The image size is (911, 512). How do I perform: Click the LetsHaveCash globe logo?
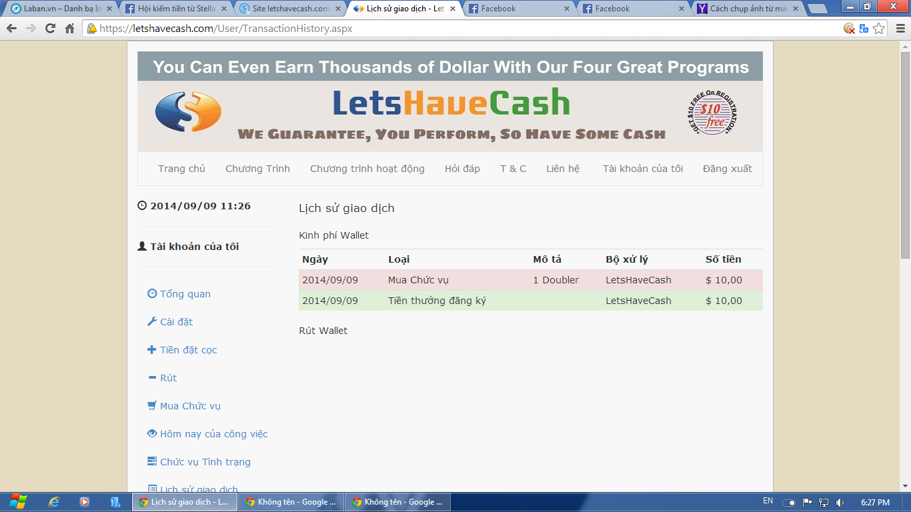[x=188, y=111]
